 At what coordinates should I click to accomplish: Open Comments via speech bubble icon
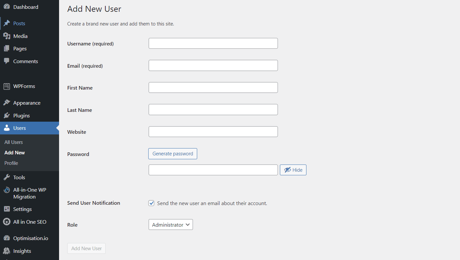[7, 61]
